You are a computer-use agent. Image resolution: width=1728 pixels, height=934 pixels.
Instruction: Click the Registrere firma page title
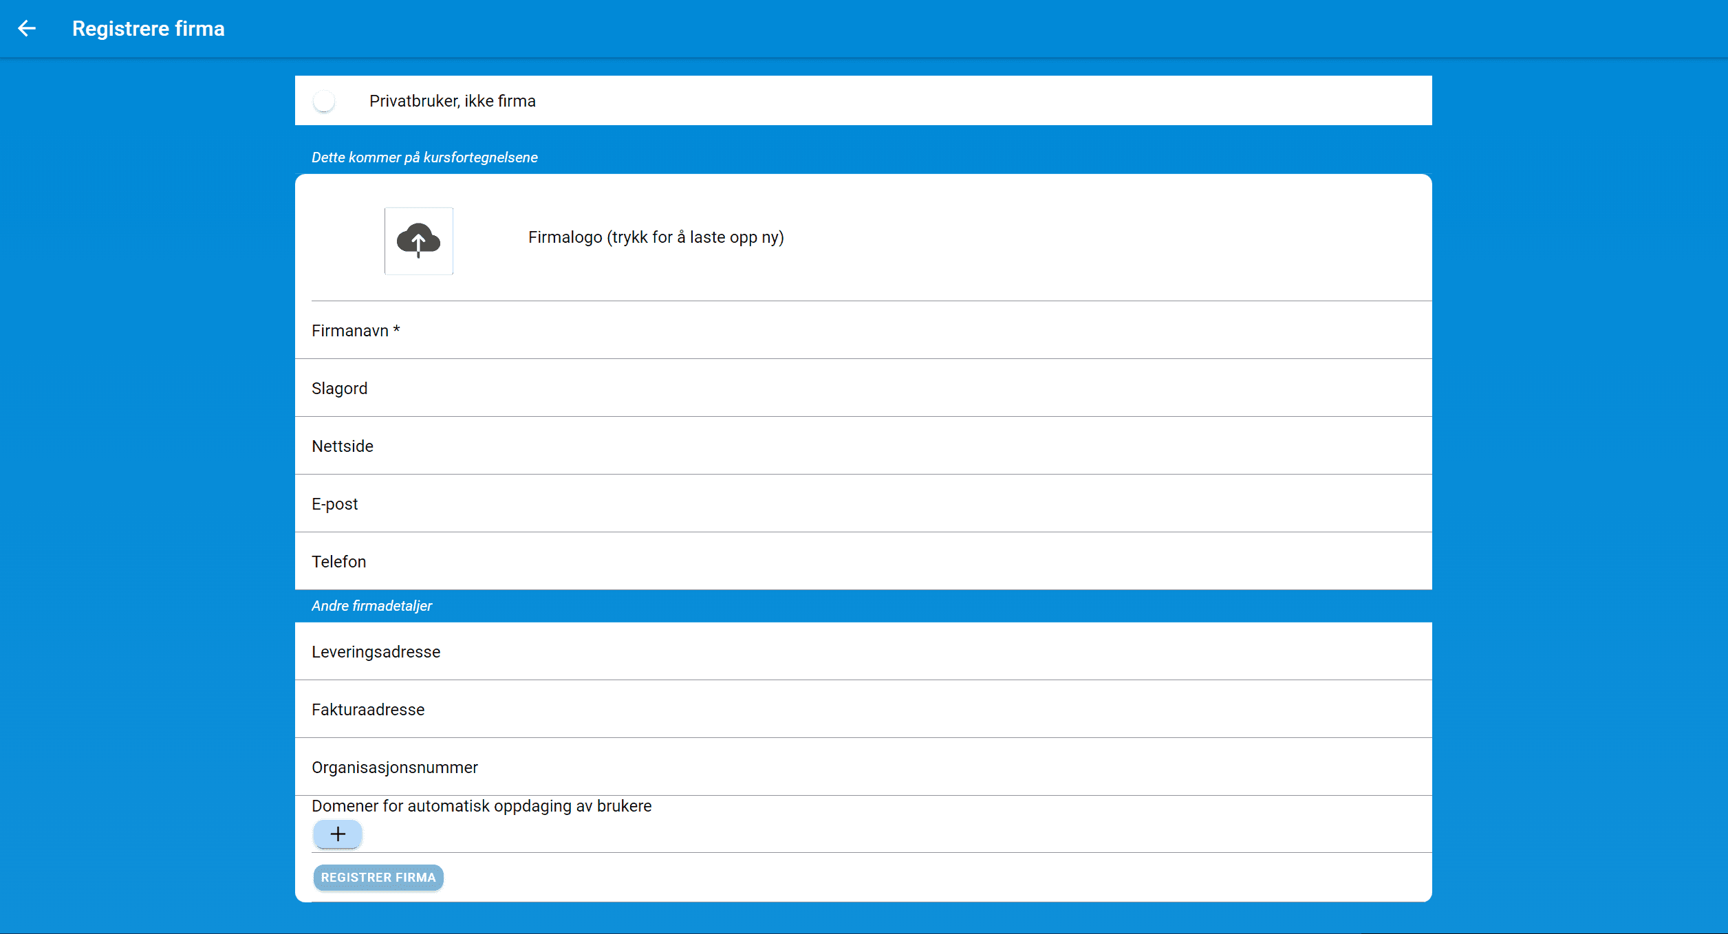pos(148,29)
